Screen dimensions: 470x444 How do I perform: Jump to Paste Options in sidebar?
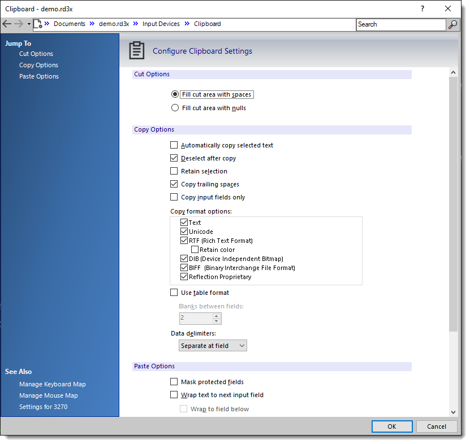click(39, 76)
